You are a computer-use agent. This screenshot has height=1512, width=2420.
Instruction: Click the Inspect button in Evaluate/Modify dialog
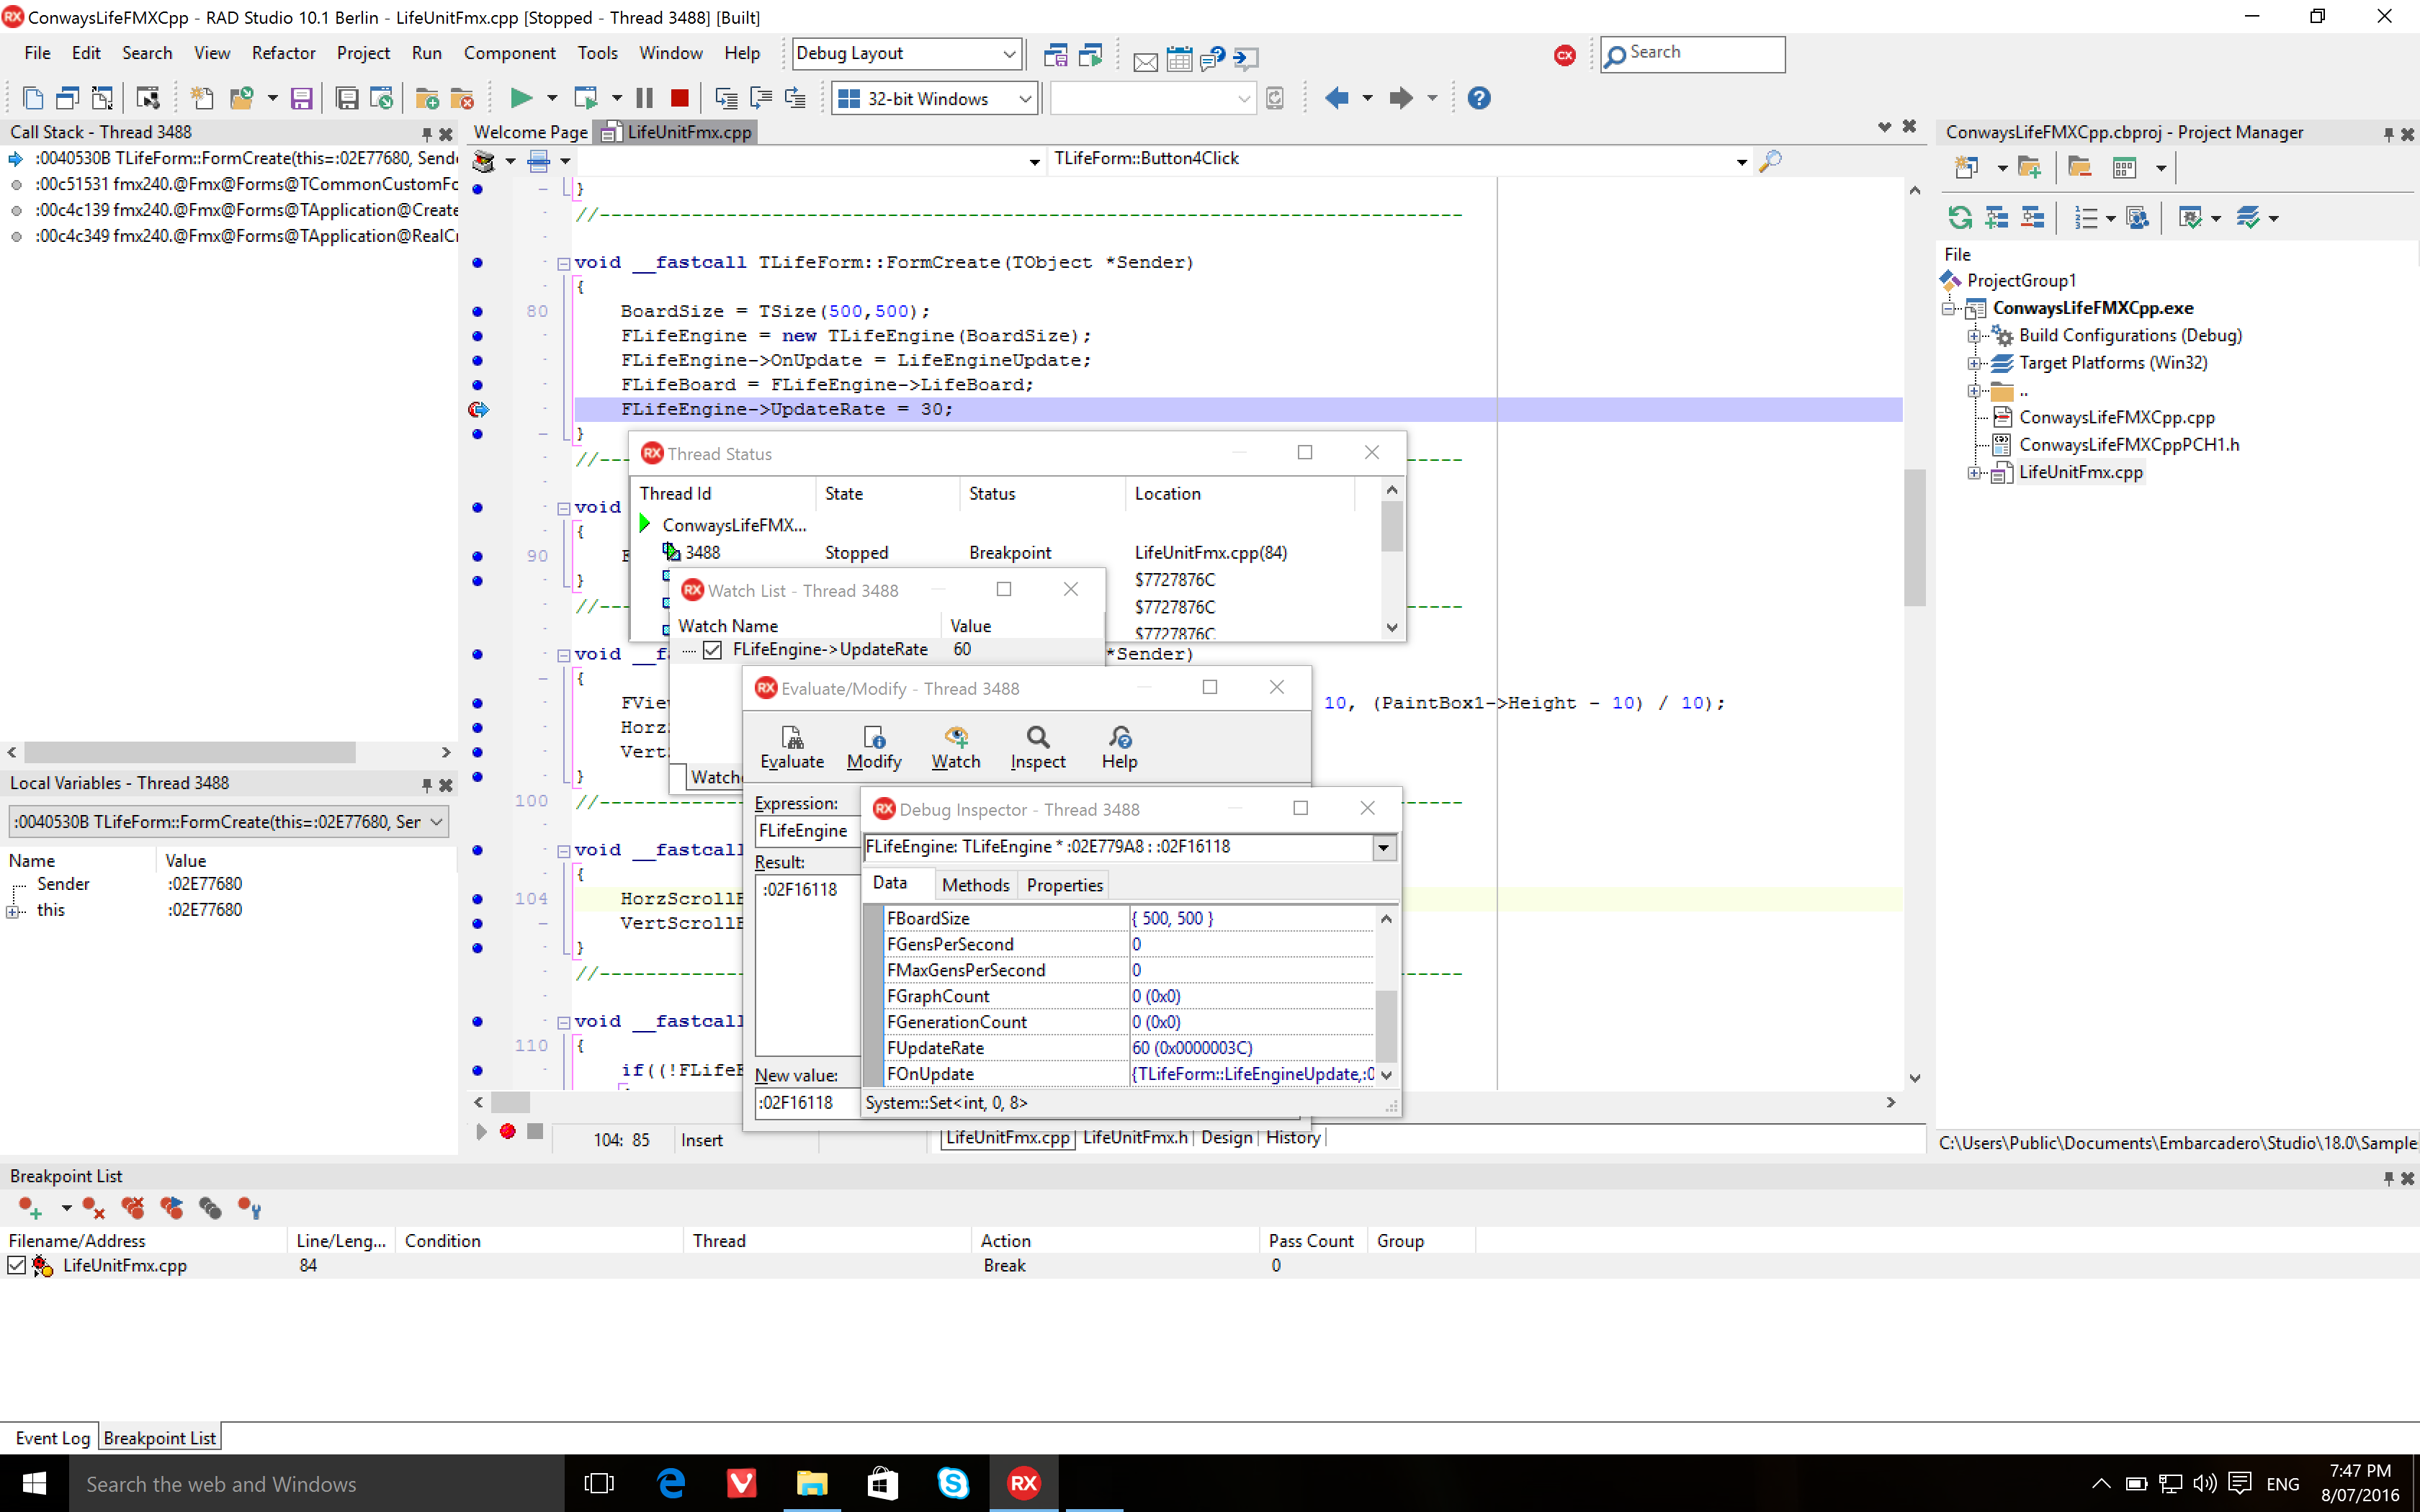click(1039, 745)
